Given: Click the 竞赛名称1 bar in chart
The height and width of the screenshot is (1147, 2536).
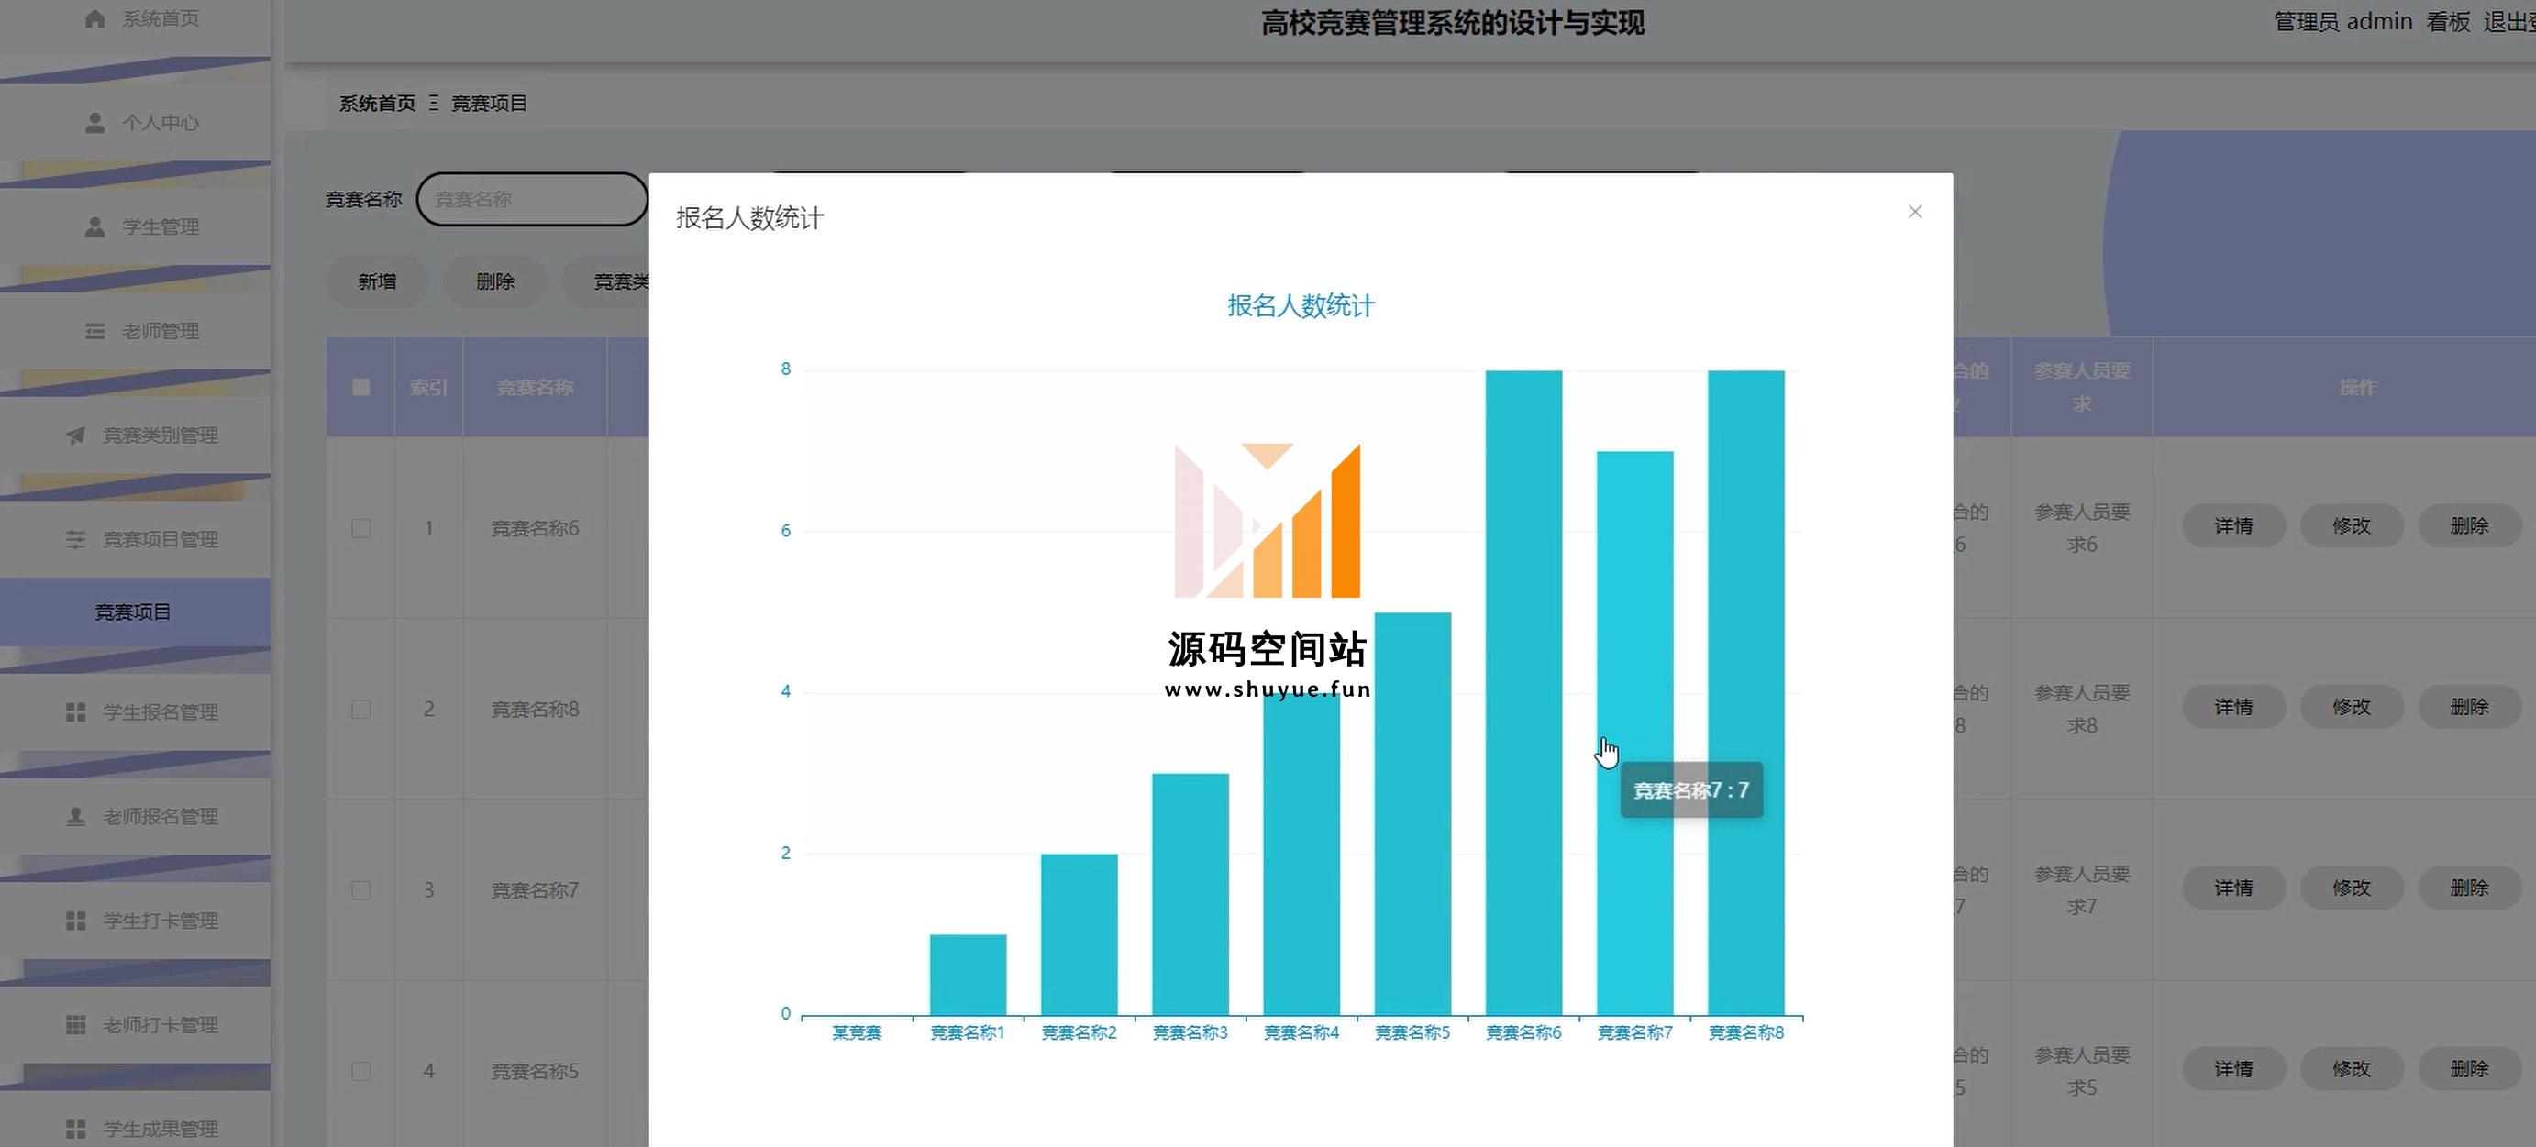Looking at the screenshot, I should 968,975.
